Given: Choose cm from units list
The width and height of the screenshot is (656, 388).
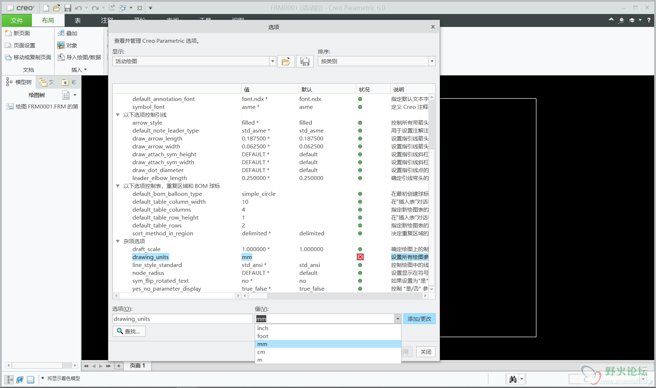Looking at the screenshot, I should (x=328, y=352).
